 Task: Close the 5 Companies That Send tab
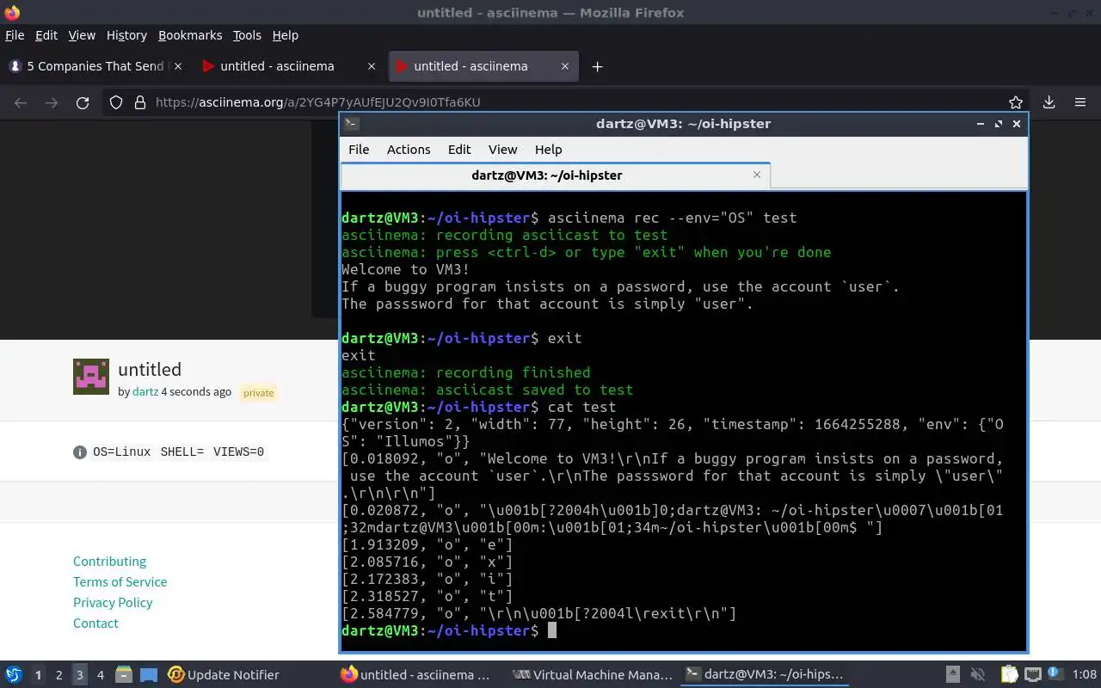[178, 66]
